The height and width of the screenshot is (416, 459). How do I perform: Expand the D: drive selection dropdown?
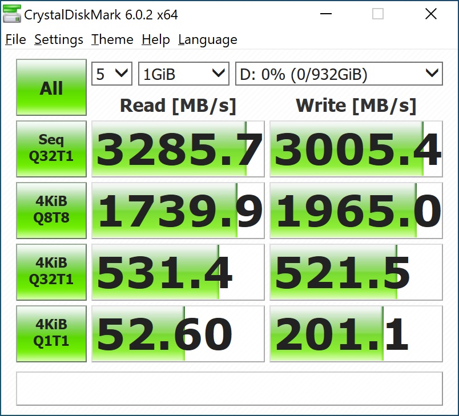click(339, 74)
